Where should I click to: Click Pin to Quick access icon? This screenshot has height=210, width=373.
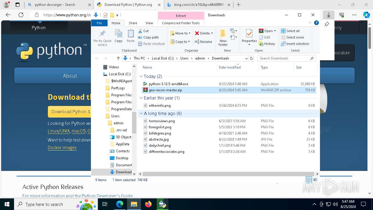102,37
